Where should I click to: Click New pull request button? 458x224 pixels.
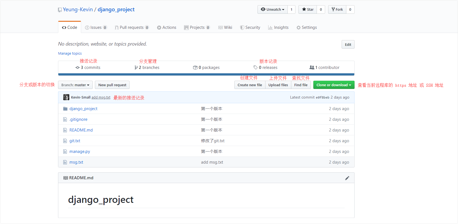(x=112, y=85)
